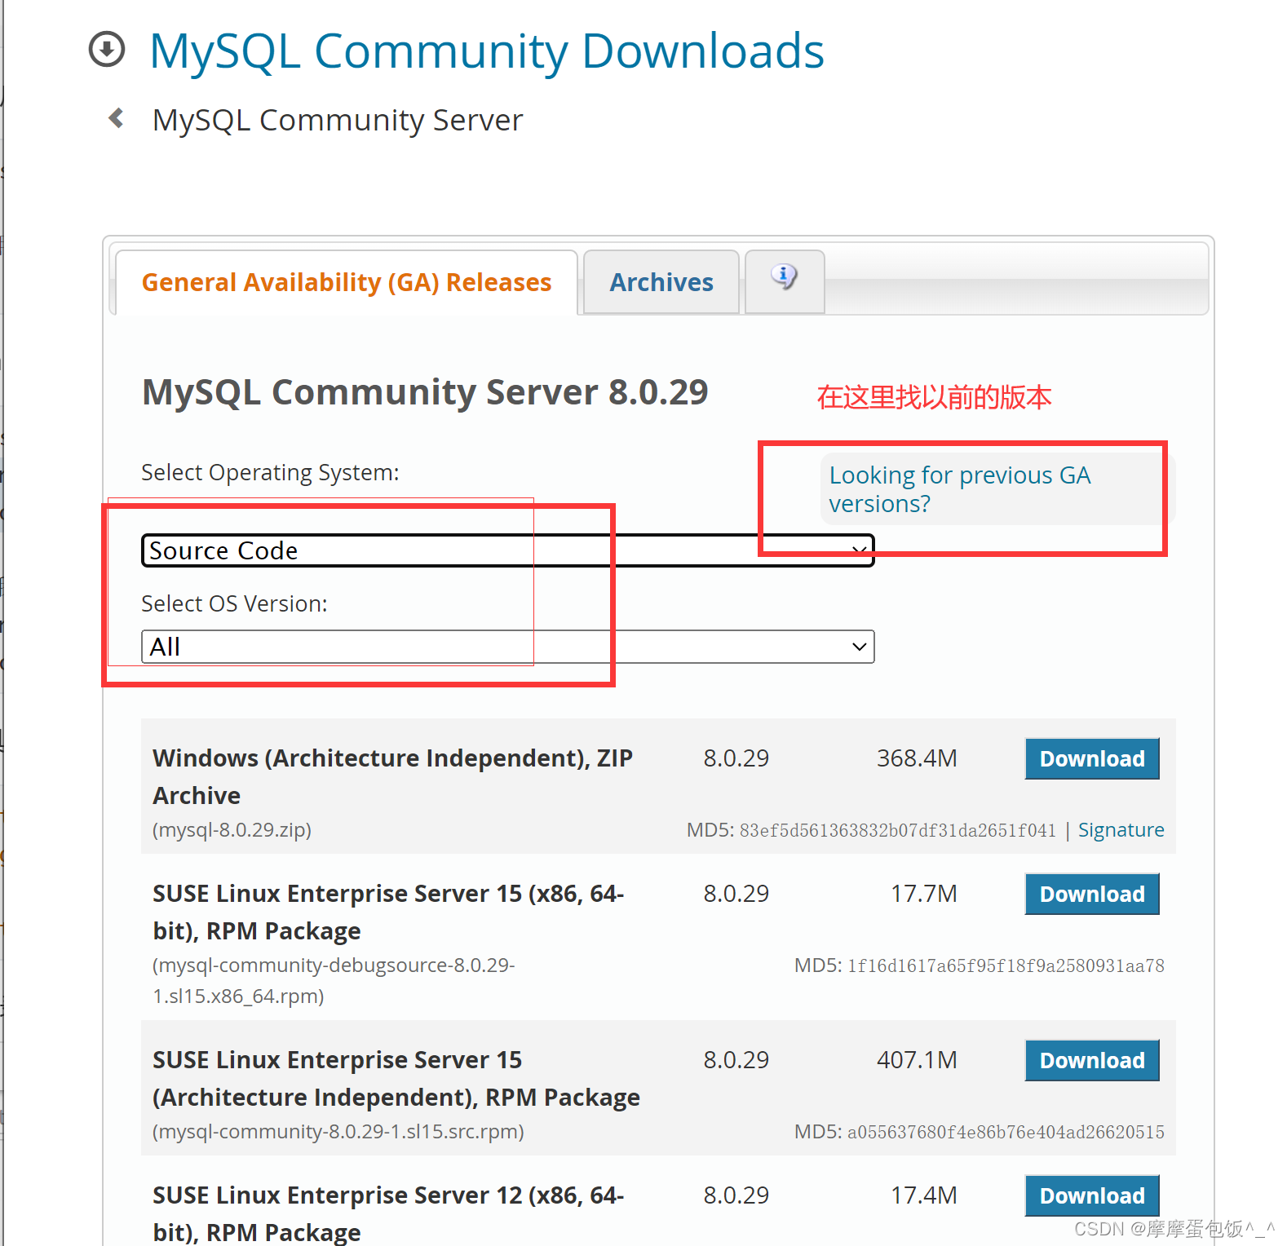This screenshot has width=1287, height=1246.
Task: Click the Select OS Version label
Action: point(234,604)
